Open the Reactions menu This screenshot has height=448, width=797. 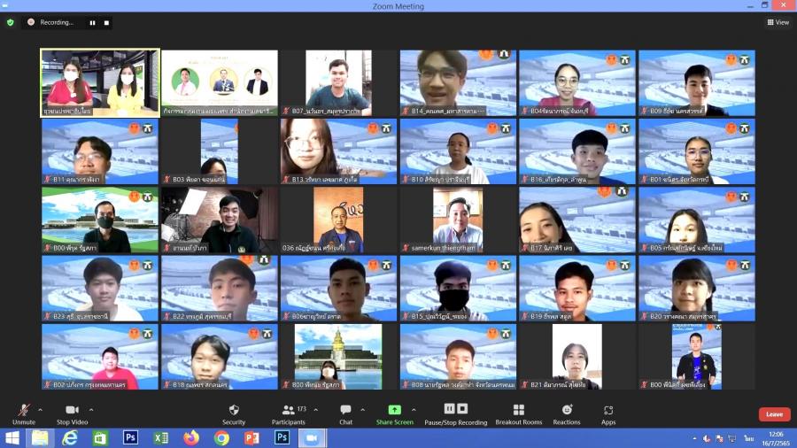[567, 410]
